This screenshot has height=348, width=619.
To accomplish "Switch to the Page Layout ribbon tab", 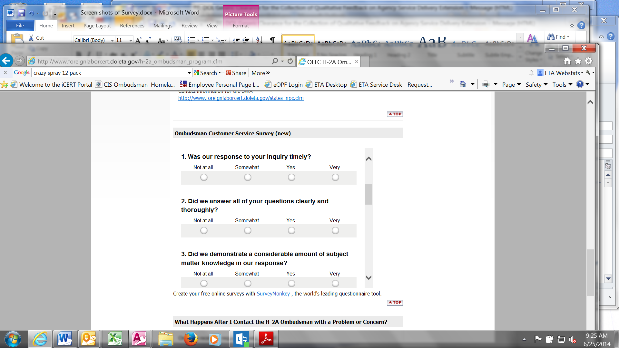I will pyautogui.click(x=97, y=26).
